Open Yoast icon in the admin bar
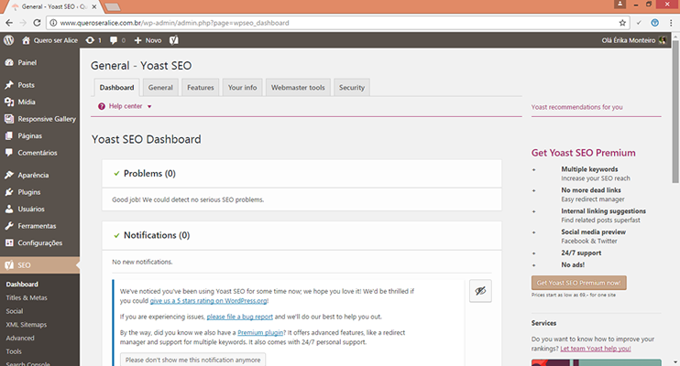Screen dimensions: 680x366 174,40
